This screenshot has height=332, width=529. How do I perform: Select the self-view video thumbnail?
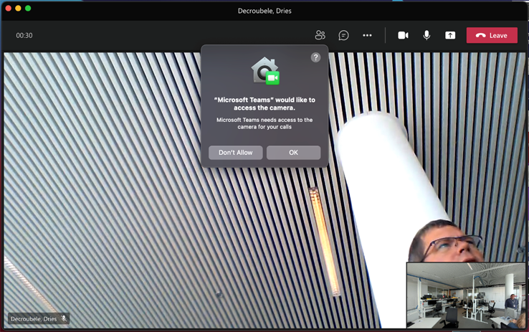click(x=465, y=295)
